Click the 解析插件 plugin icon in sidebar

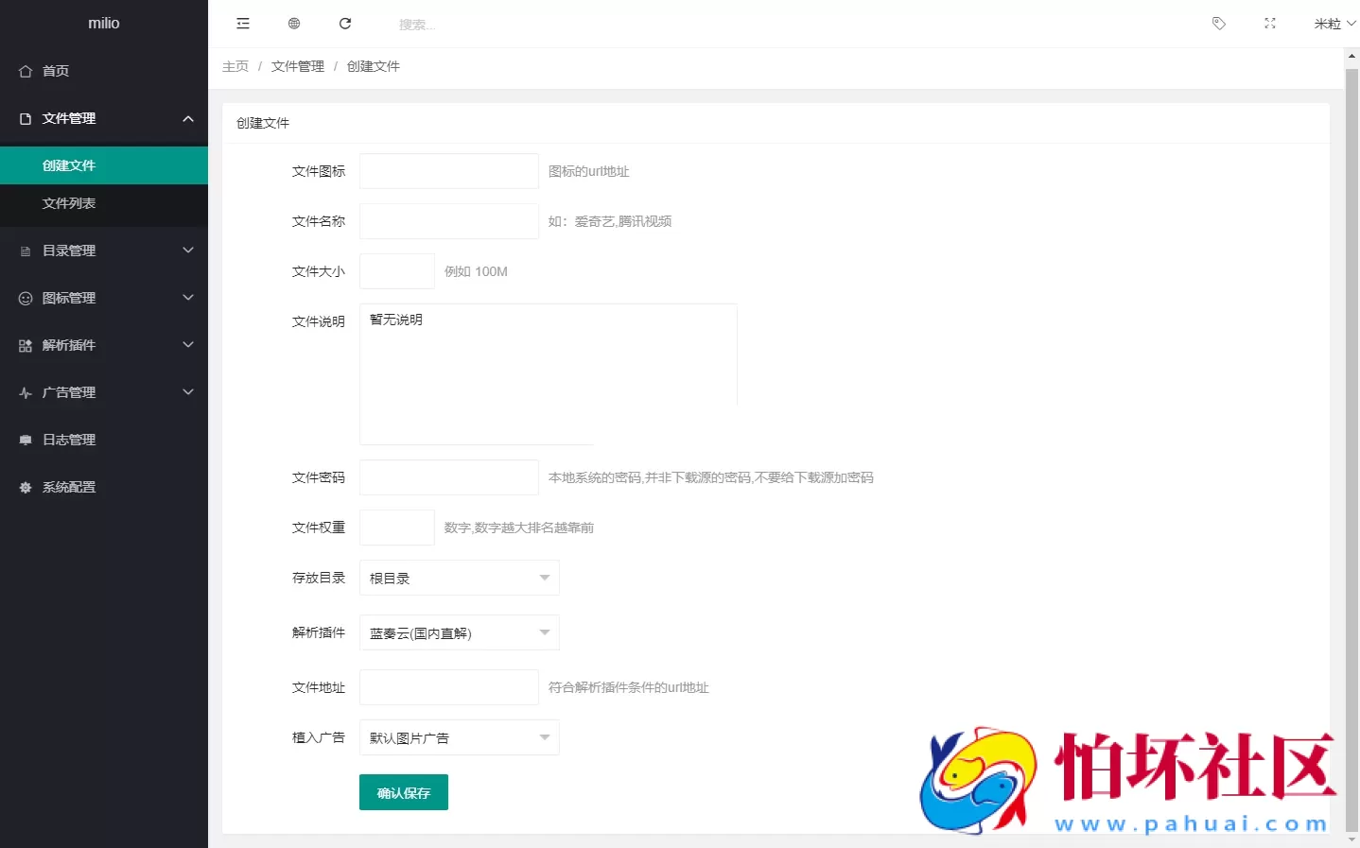coord(24,345)
